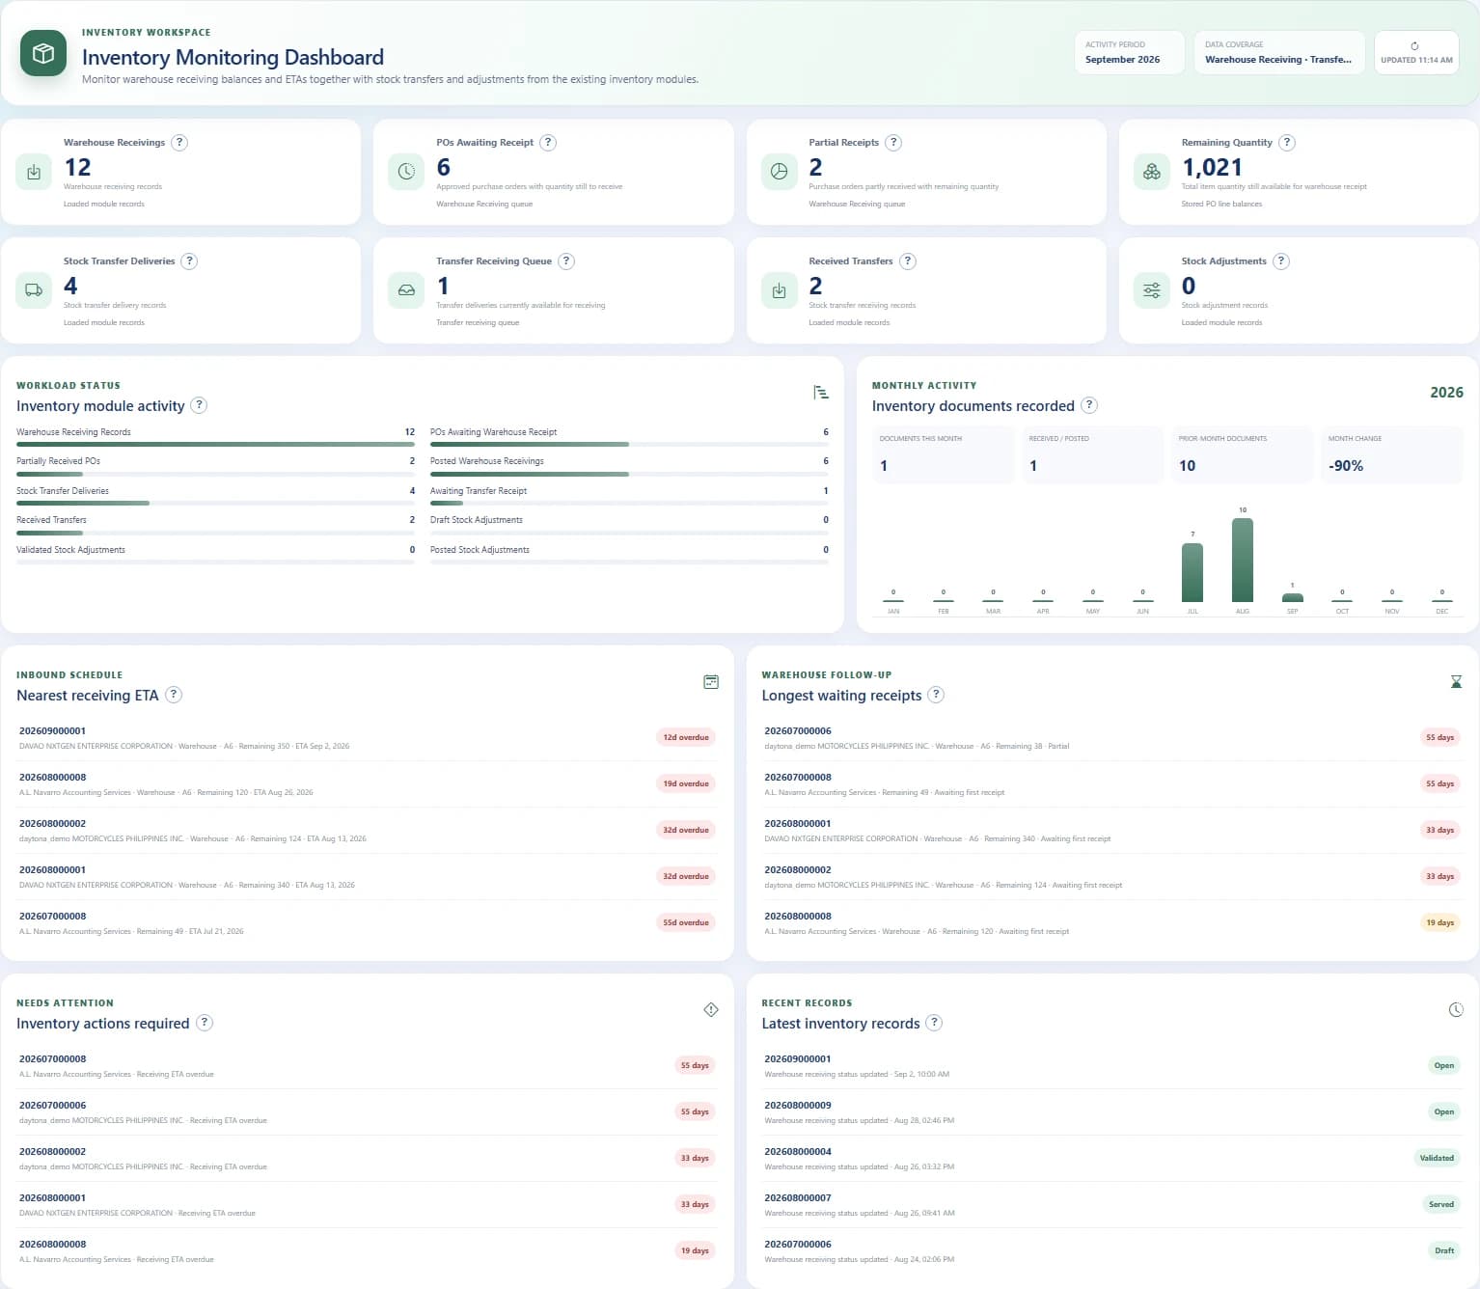Open help icon beside Inventory documents recorded
The image size is (1480, 1289).
(1089, 405)
